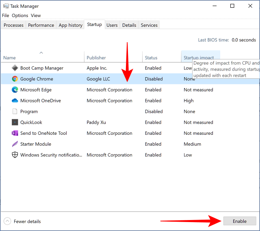Viewport: 260px width, 231px height.
Task: Click the Windows Security shield icon
Action: [15, 155]
